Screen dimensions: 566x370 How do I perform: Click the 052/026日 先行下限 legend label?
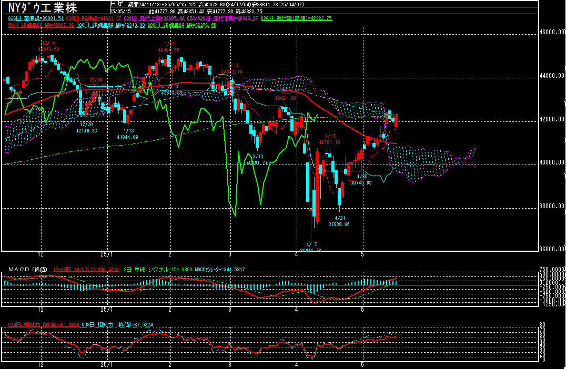point(223,18)
